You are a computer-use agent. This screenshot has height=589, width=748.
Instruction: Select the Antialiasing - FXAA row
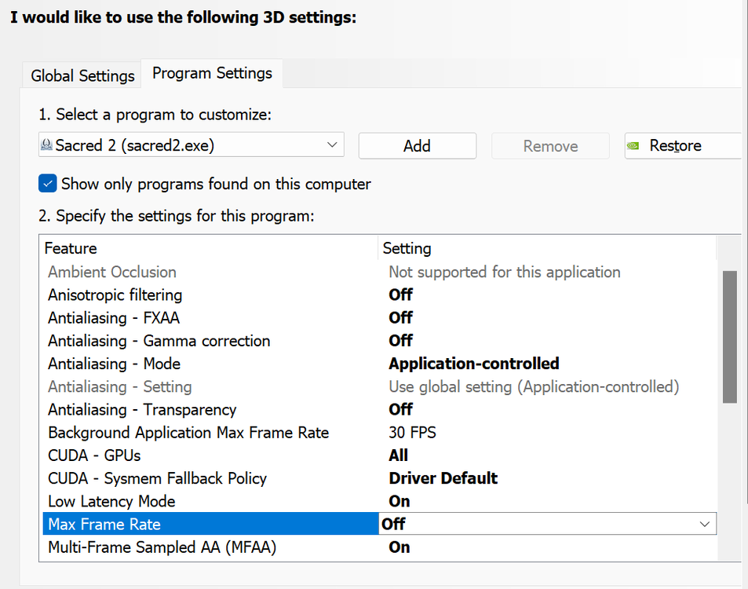click(379, 318)
